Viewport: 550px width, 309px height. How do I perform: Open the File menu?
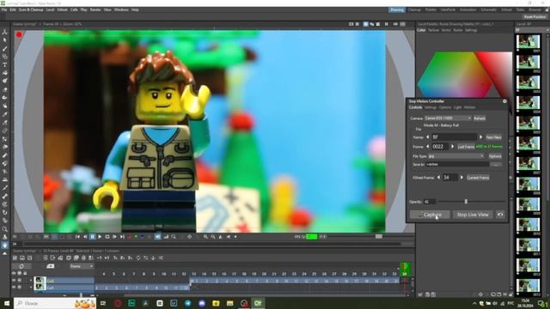point(3,9)
